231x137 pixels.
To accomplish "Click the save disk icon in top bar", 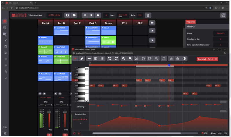I will coord(67,15).
